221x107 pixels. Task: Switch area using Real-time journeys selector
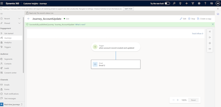pos(11,104)
